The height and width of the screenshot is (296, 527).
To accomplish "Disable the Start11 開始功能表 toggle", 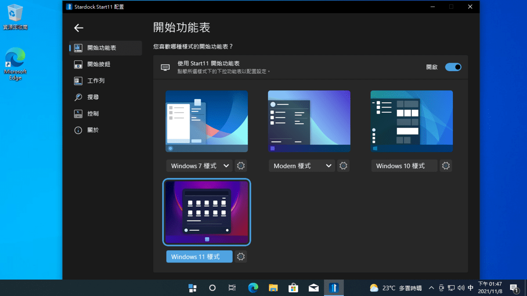I will (x=453, y=67).
